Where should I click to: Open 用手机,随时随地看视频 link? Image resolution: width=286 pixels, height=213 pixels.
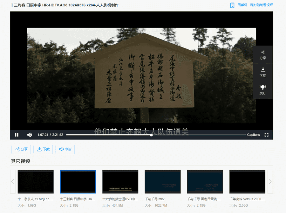coord(255,5)
